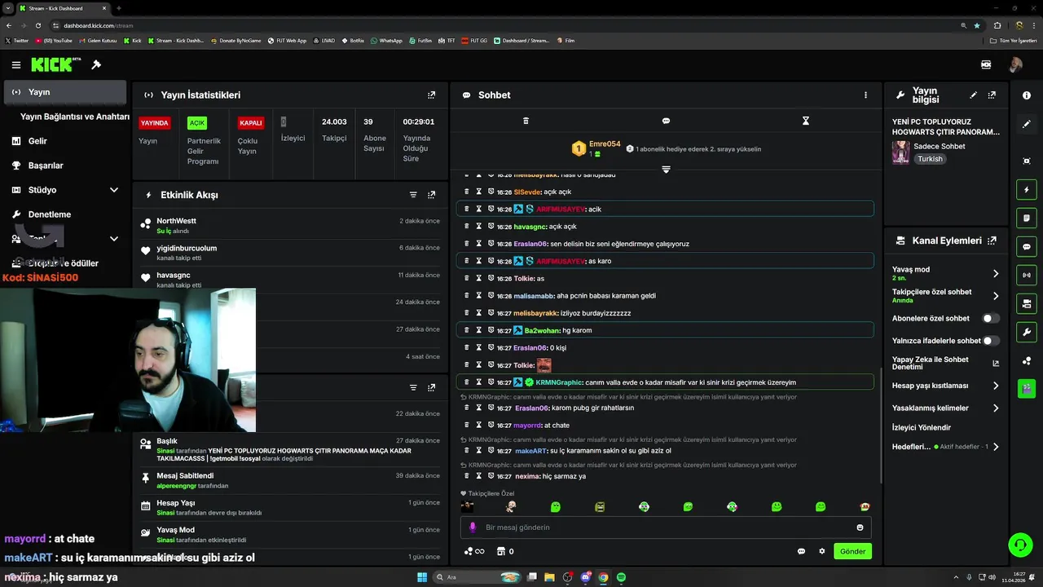Open Yasaklanmış kelimeler chevron
The height and width of the screenshot is (587, 1043).
pos(996,408)
